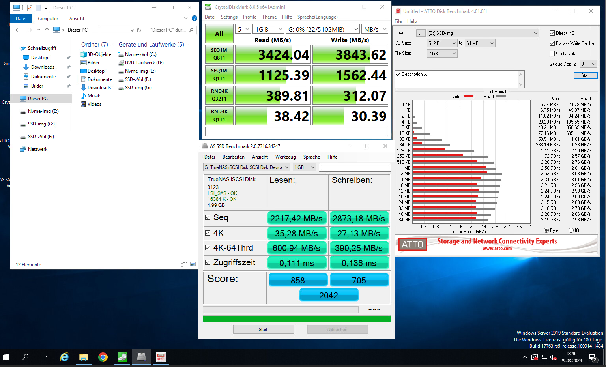The image size is (606, 367).
Task: Open the test count dropdown showing 5
Action: (243, 29)
